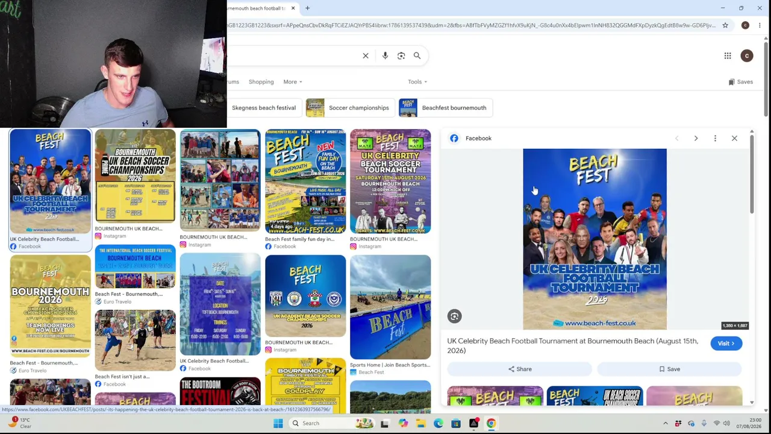Screen dimensions: 771x434
Task: Close the Bournemouth beach football tab
Action: point(293,8)
